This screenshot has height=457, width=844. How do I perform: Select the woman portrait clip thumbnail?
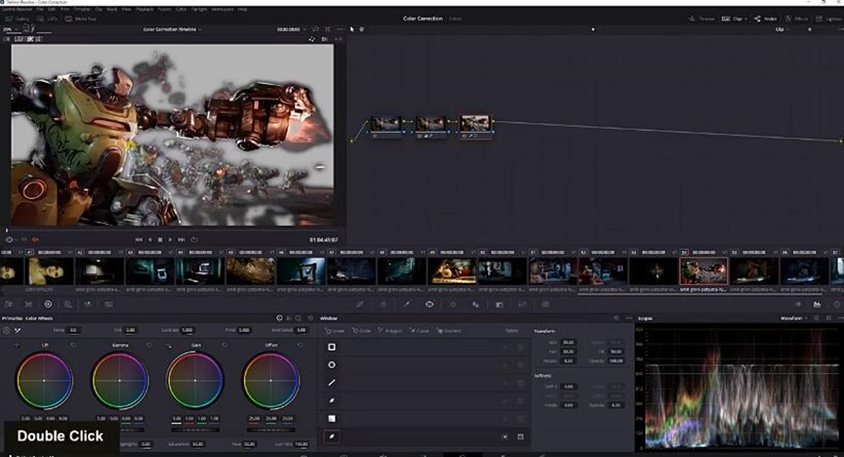click(51, 271)
